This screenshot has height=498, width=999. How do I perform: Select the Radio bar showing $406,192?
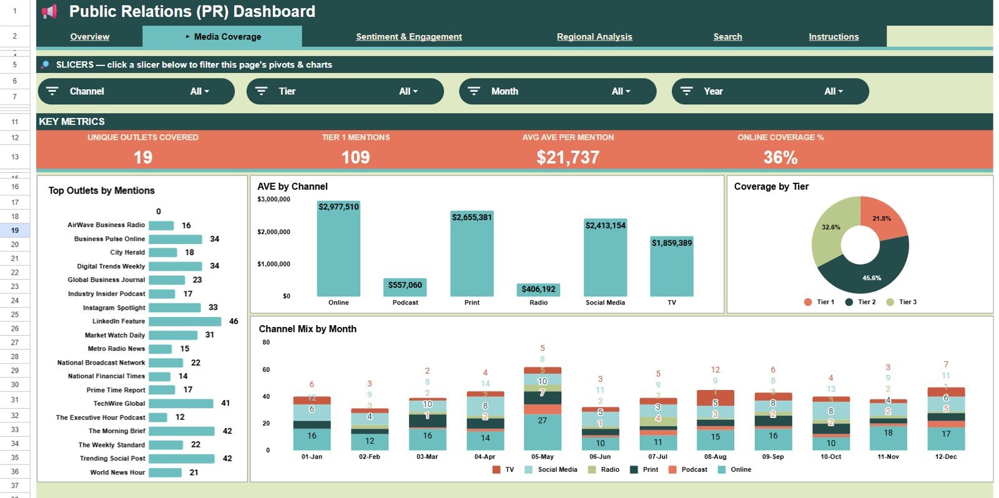[538, 290]
